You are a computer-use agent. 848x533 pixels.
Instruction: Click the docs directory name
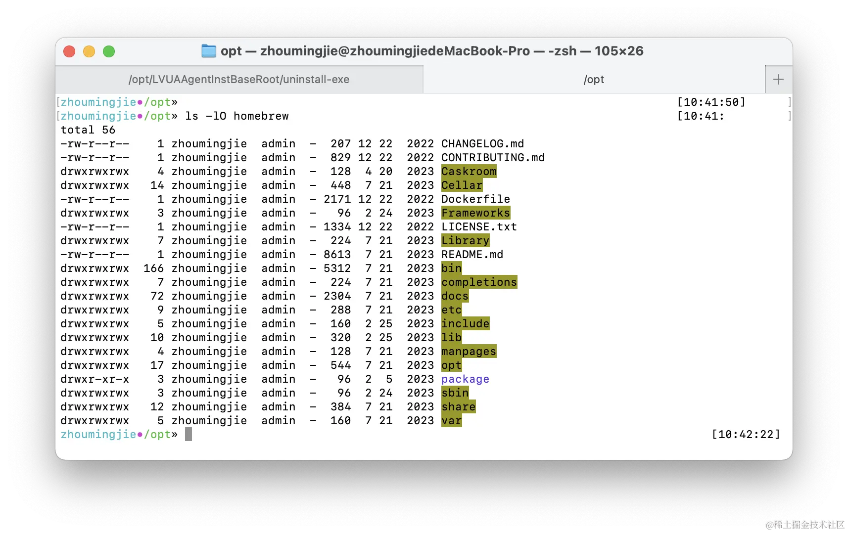coord(455,296)
